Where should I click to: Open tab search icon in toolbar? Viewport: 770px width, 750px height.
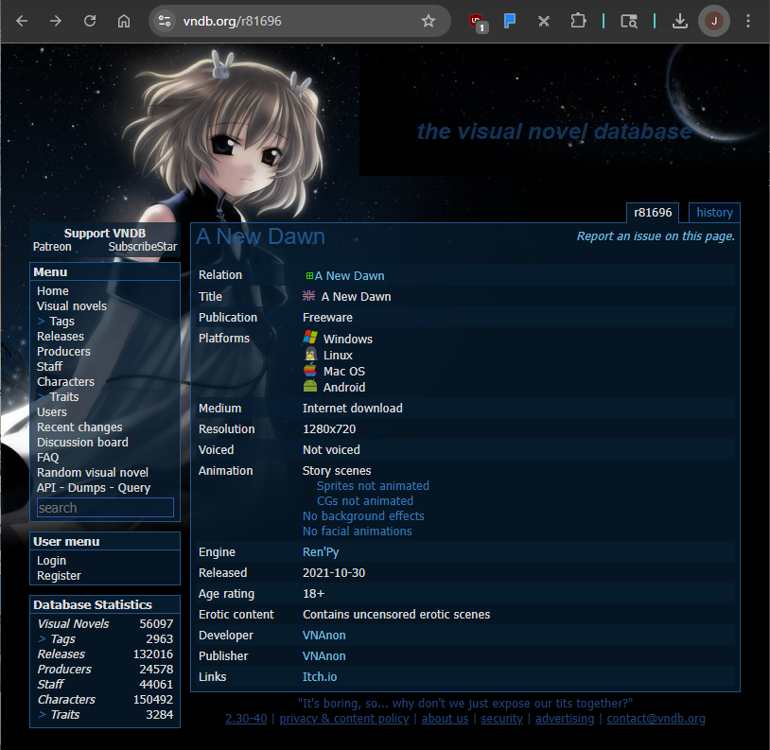pos(628,21)
